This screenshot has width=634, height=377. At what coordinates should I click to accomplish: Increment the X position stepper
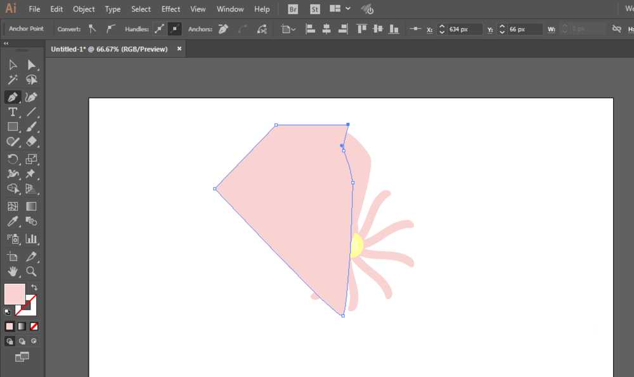441,26
